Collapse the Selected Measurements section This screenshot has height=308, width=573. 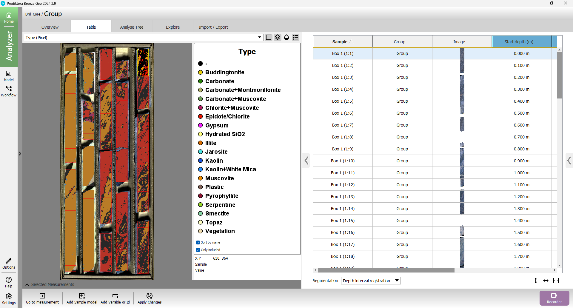tap(27, 284)
